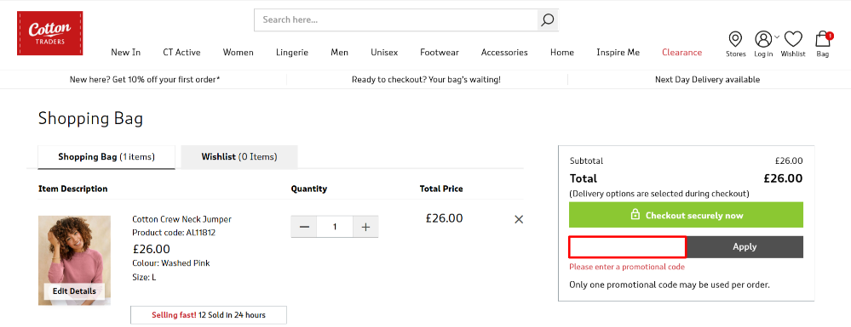Click the Selling fast! notice
Image resolution: width=851 pixels, height=327 pixels.
209,314
